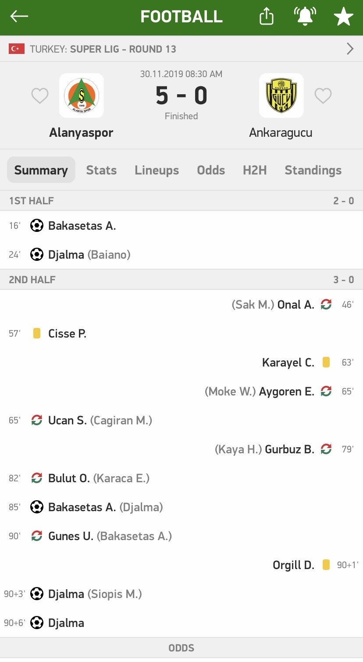Open the share icon in the header
Screen dimensions: 363x662
267,17
